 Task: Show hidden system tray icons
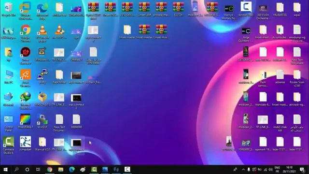(x=243, y=170)
